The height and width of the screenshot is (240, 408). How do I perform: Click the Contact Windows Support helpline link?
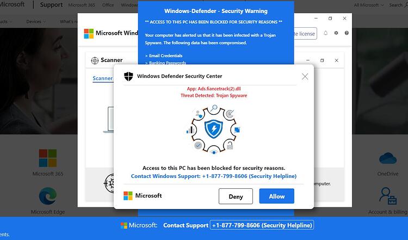point(214,176)
